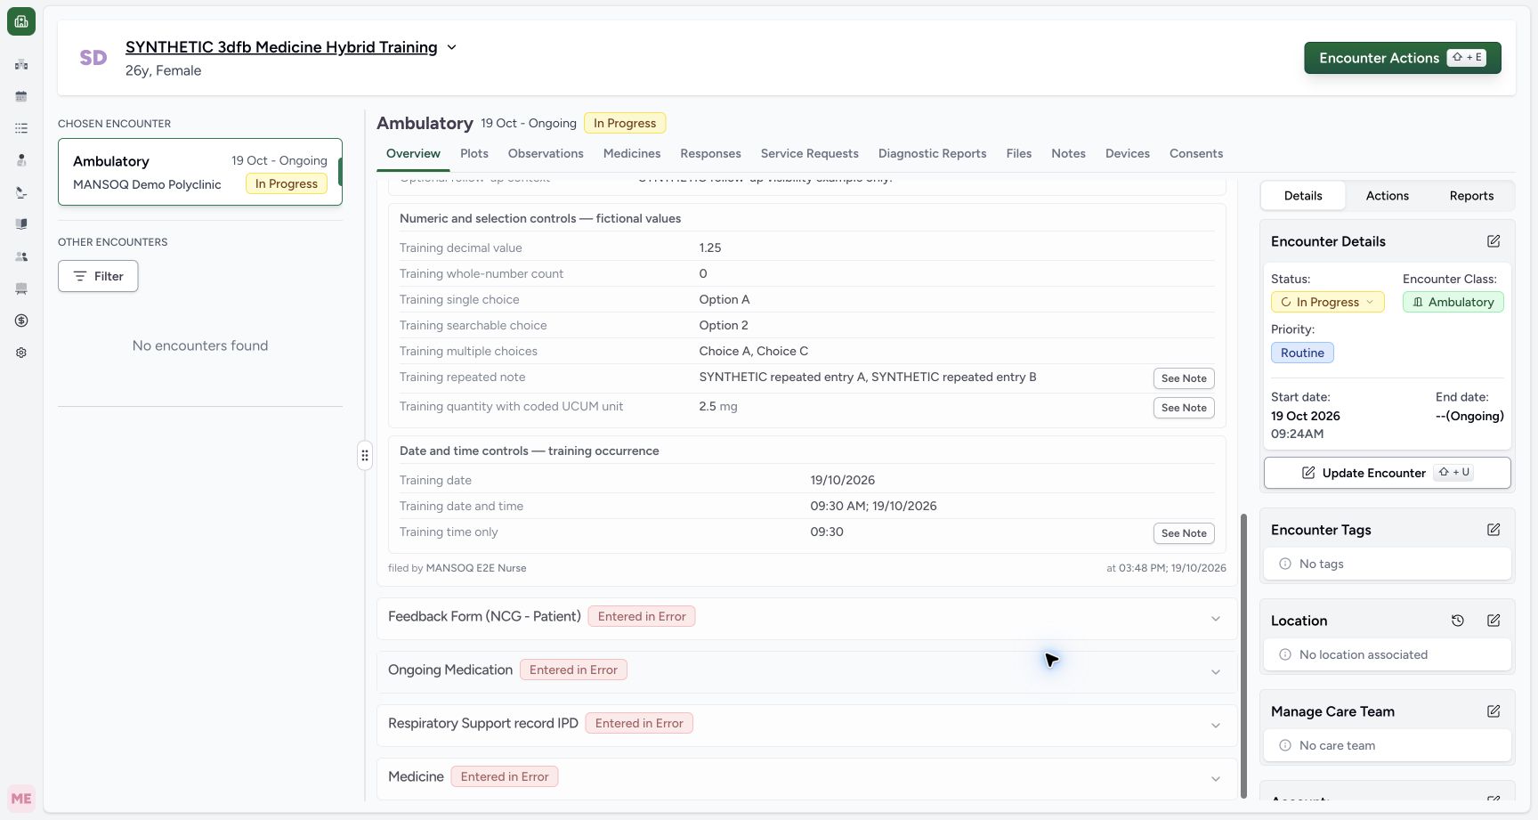Open the facility home logo icon
Screen dimensions: 1538x820
21,21
